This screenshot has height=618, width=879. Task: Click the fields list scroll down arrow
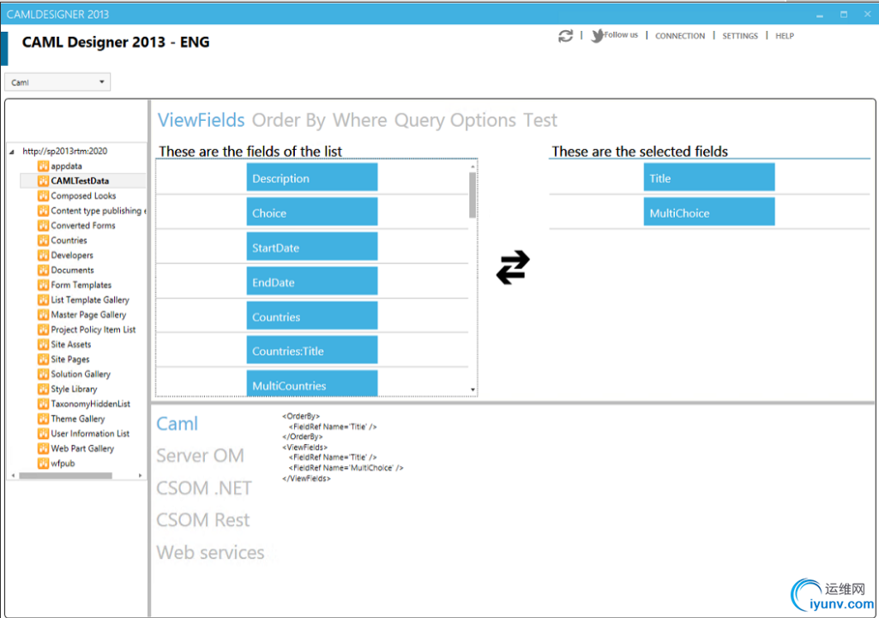(473, 389)
